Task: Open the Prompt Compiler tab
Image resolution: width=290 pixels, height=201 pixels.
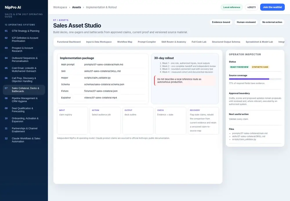Action: [147, 42]
